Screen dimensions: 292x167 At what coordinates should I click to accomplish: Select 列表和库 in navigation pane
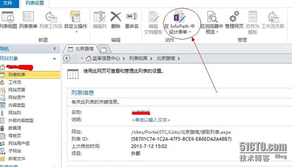click(30, 75)
